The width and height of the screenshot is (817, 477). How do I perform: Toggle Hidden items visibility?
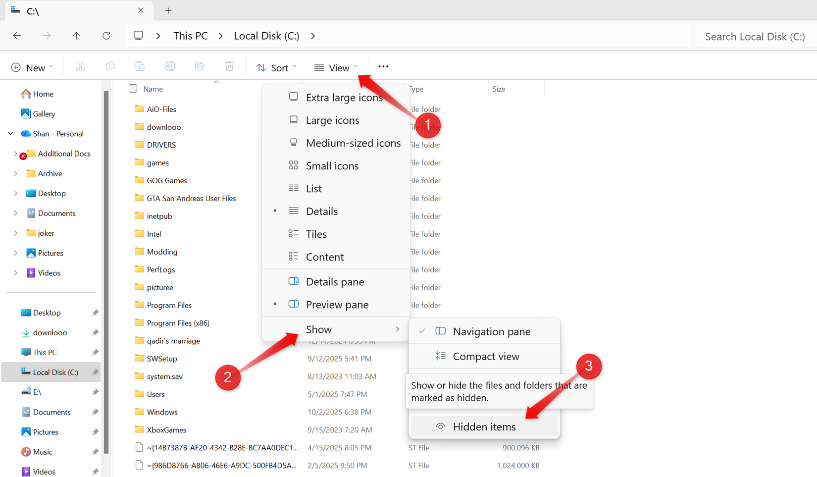pos(484,426)
